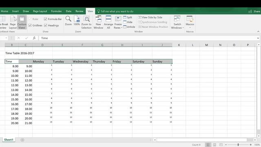Click horizontal scrollbar right arrow

[255, 140]
